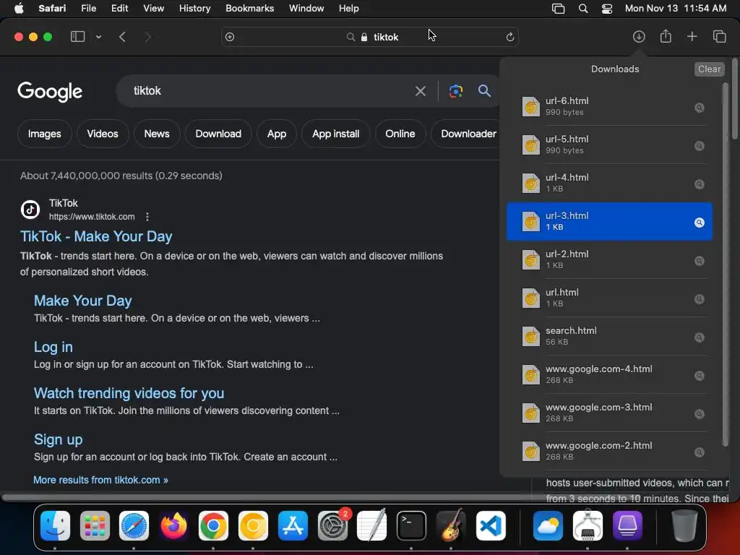This screenshot has width=740, height=555.
Task: Click the Google logo
Action: pos(50,92)
